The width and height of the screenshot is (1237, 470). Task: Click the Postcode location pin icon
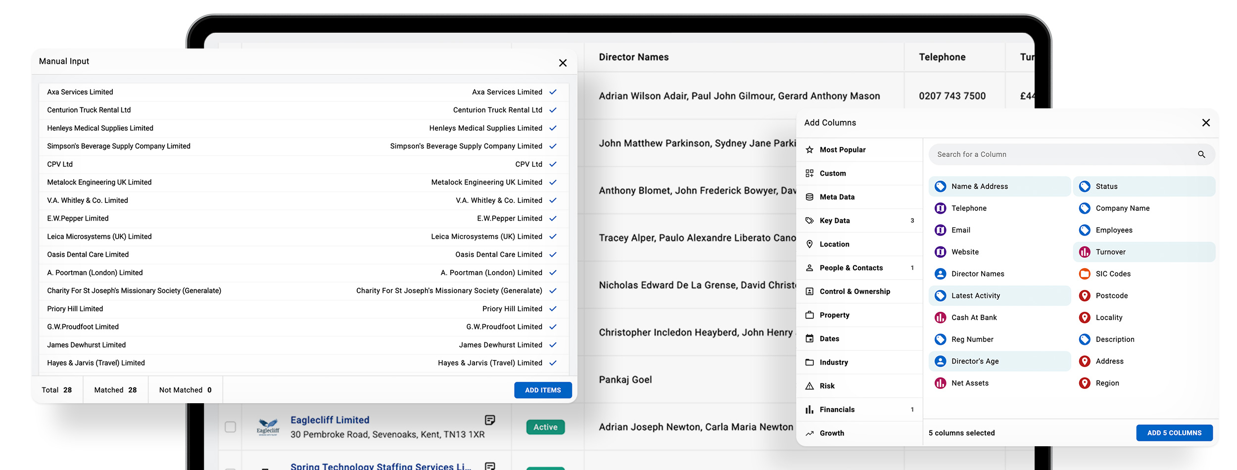tap(1085, 296)
